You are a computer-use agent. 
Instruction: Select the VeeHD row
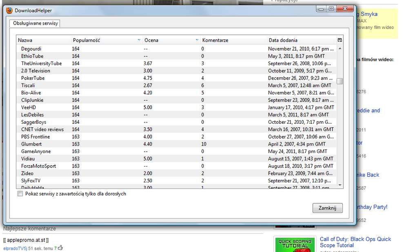tap(176, 107)
